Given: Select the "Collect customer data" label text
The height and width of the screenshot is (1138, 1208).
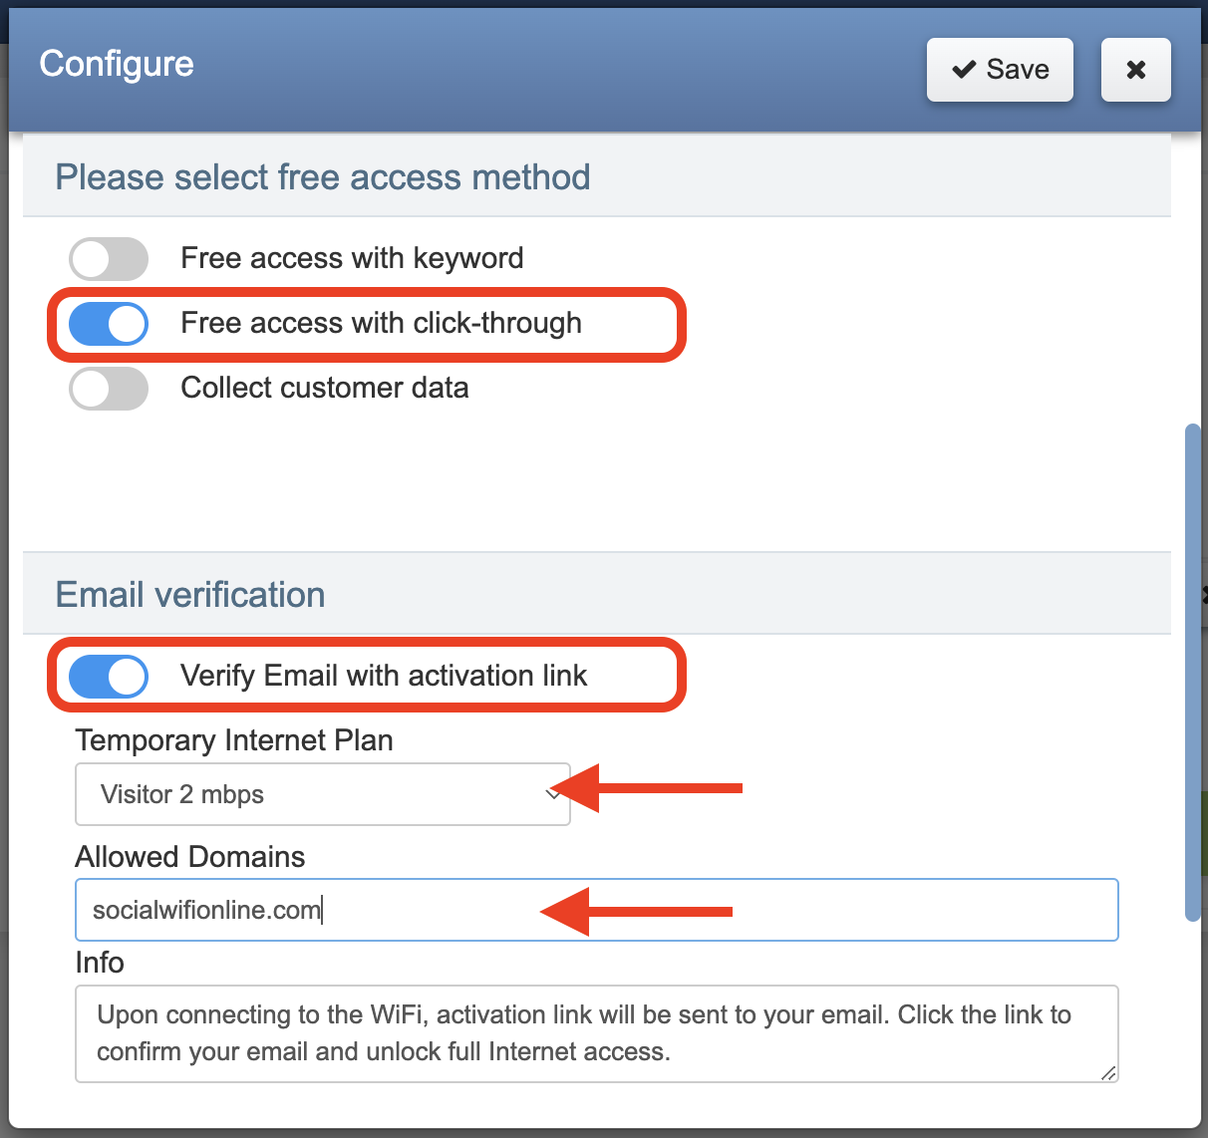Looking at the screenshot, I should (324, 389).
